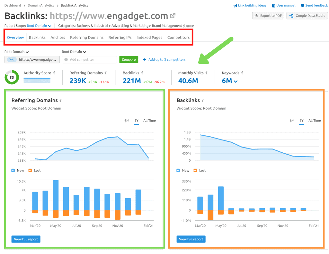Go to Dashboard breadcrumb

[13, 5]
